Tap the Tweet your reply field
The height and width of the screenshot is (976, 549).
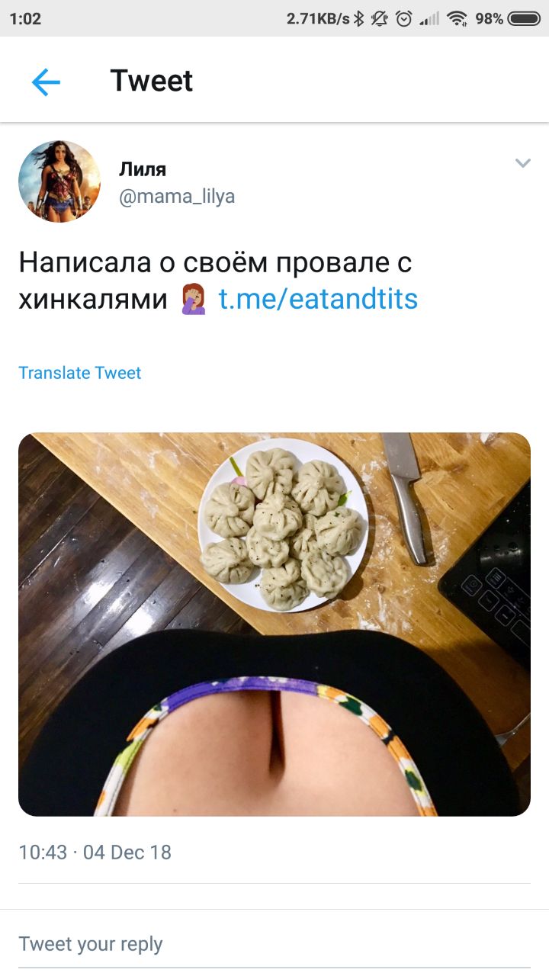[x=274, y=944]
